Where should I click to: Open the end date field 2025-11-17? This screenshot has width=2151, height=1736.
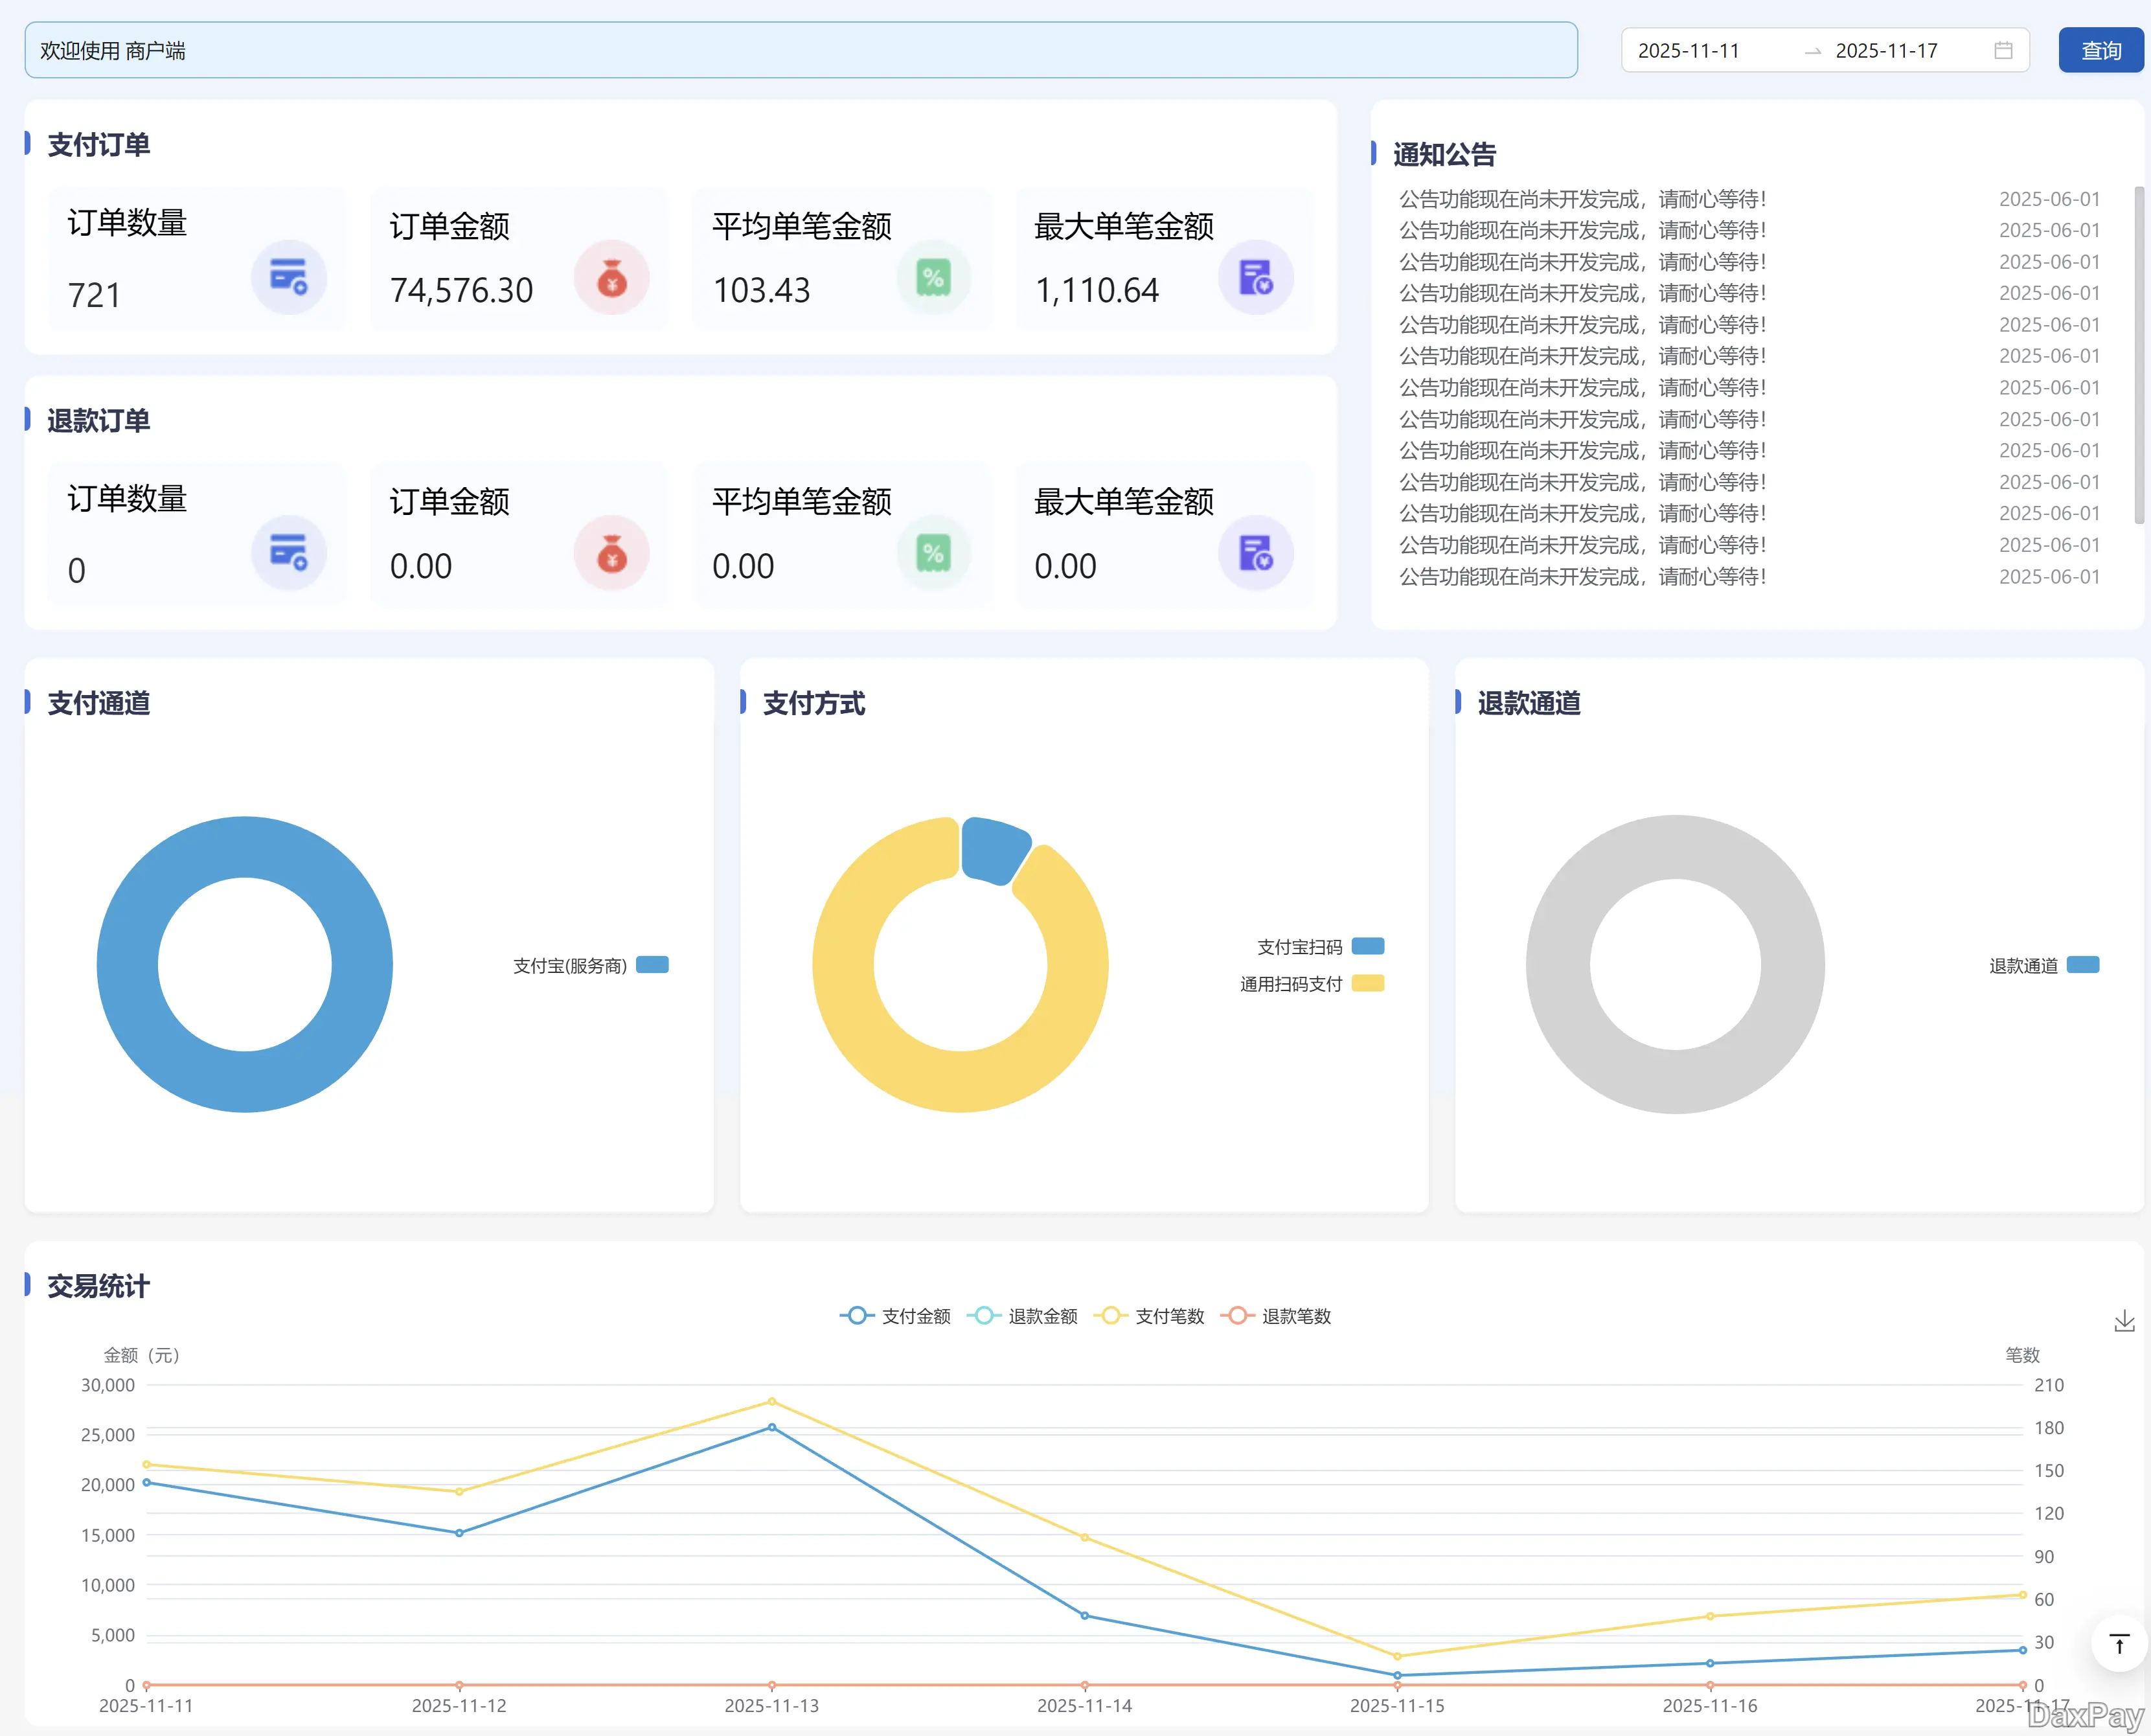tap(1886, 50)
